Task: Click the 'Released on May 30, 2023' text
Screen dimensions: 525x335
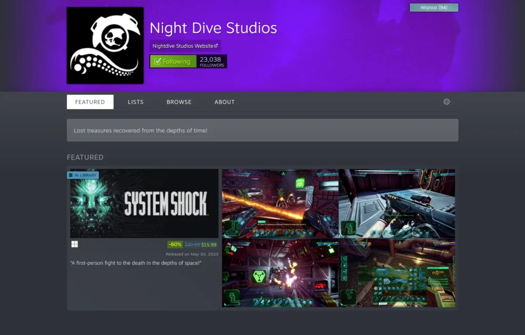Action: 192,254
